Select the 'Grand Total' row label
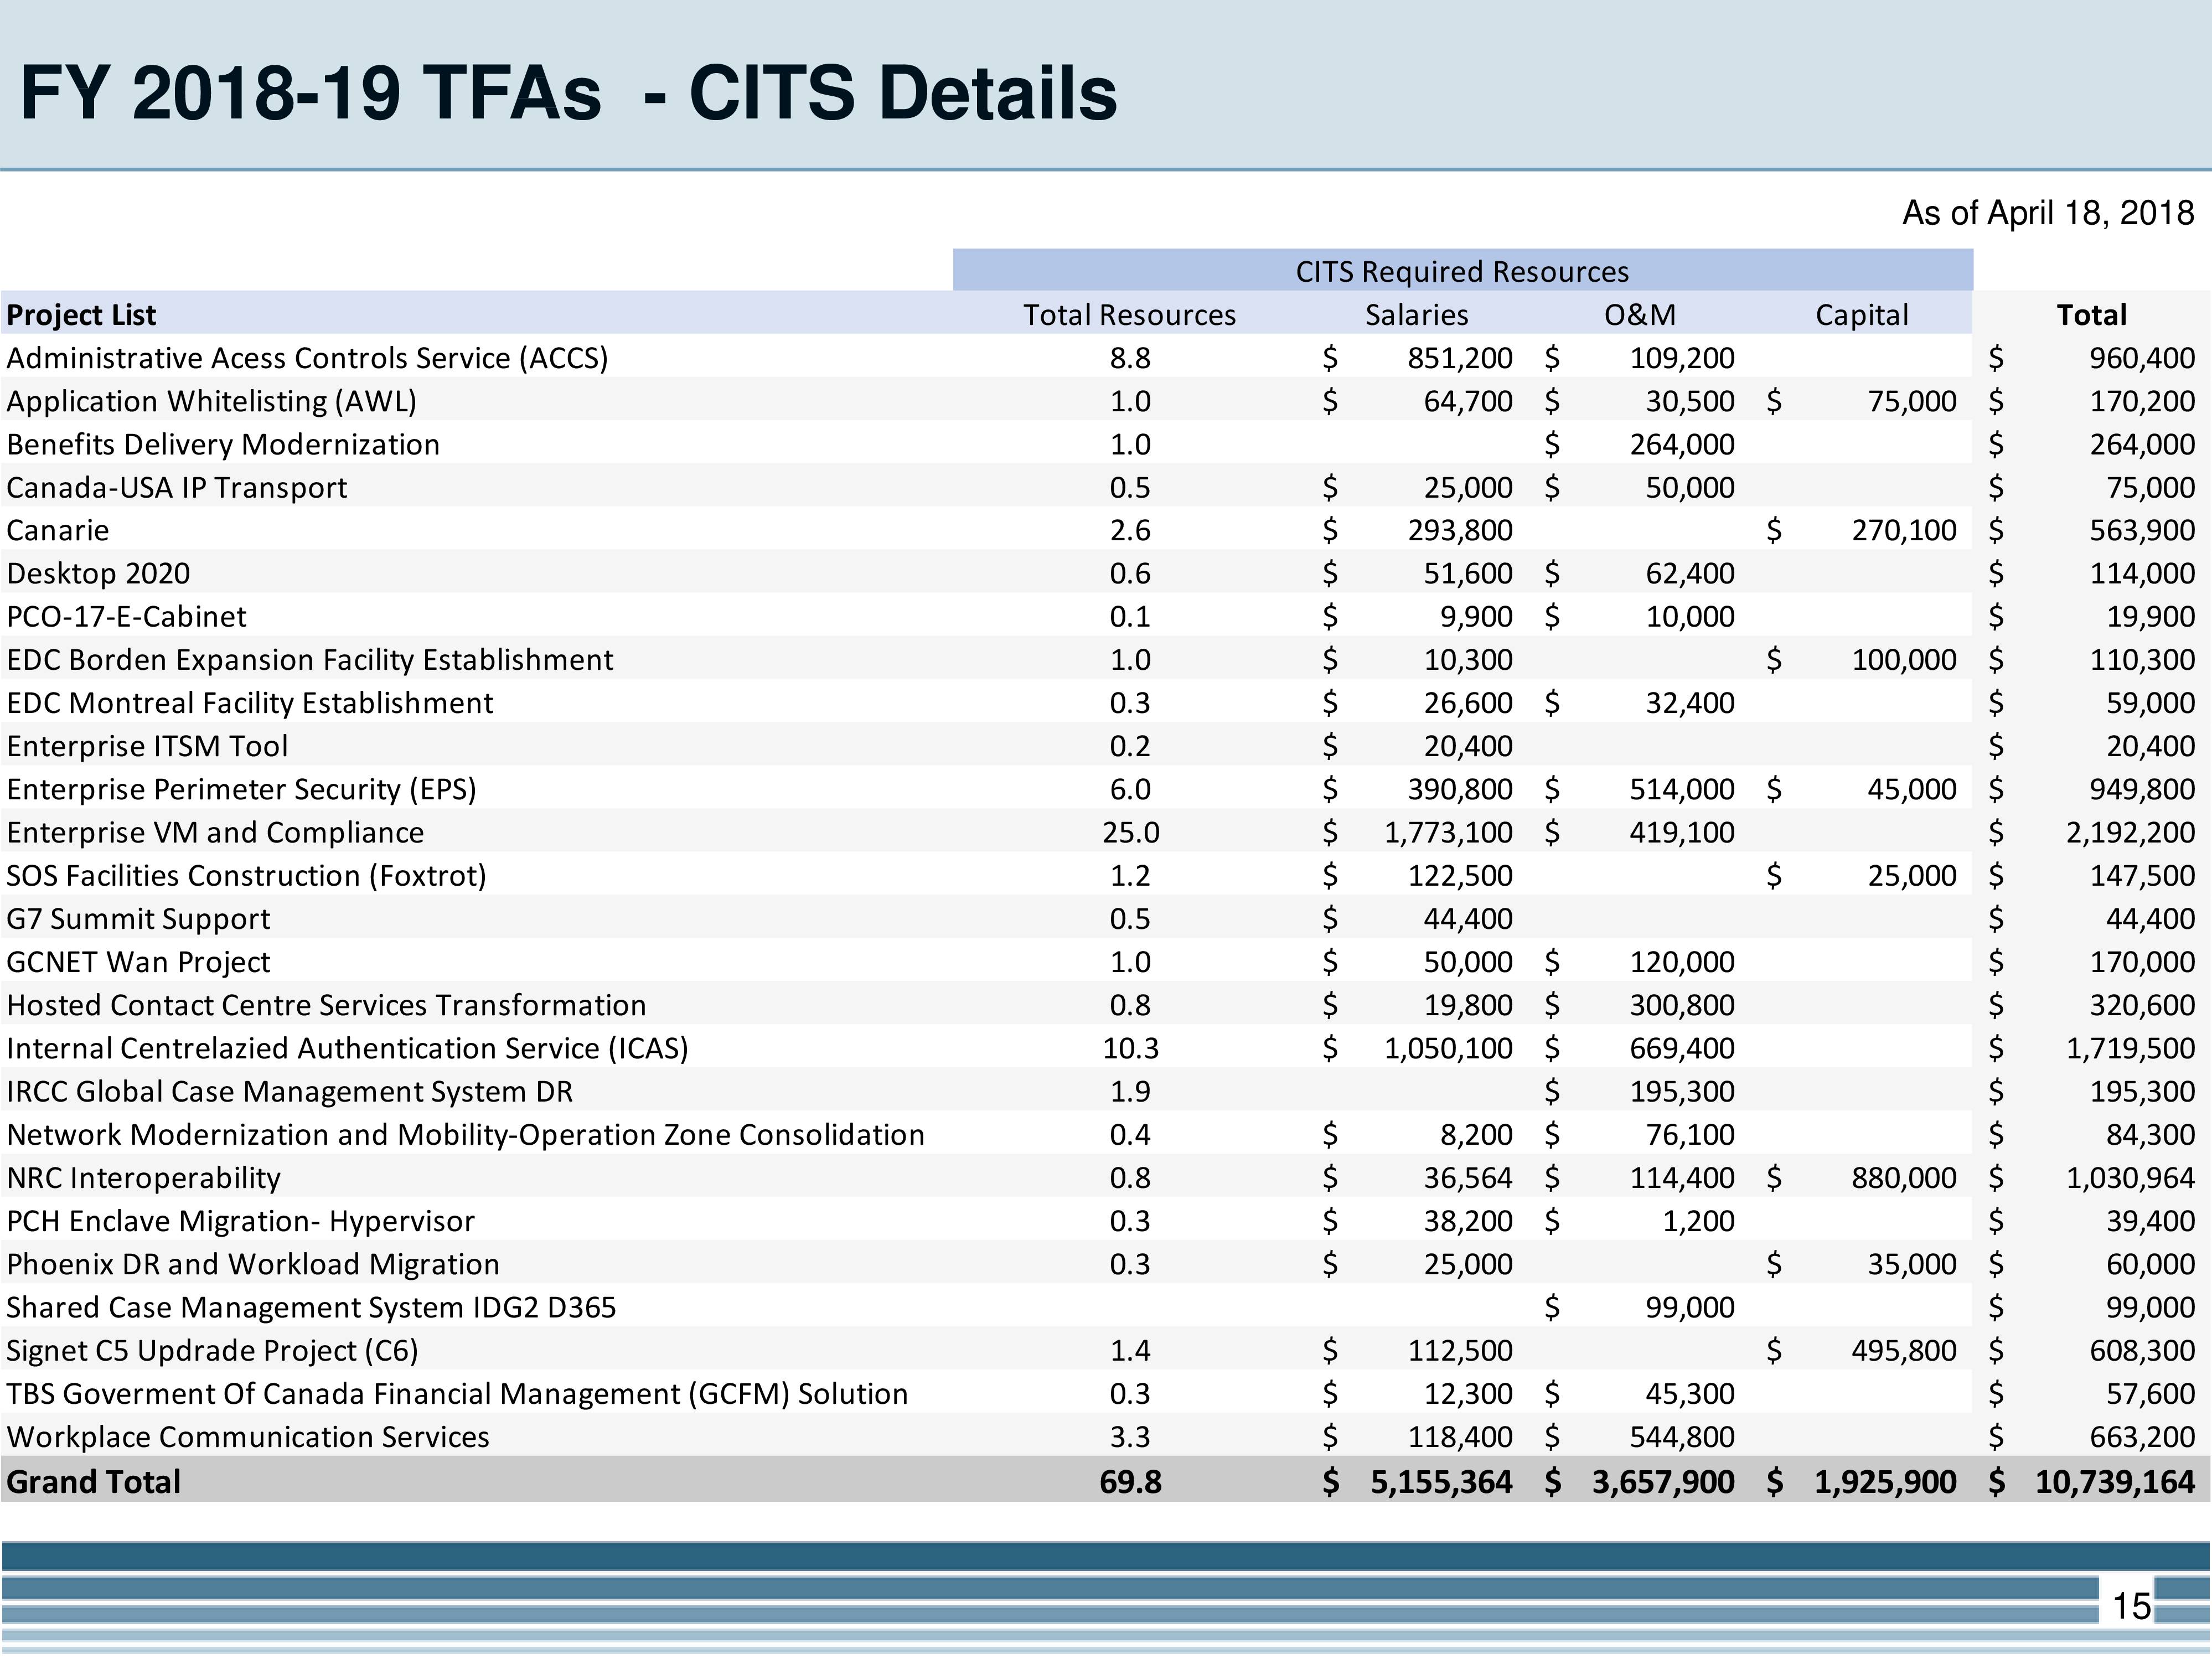This screenshot has width=2212, height=1659. coord(93,1481)
